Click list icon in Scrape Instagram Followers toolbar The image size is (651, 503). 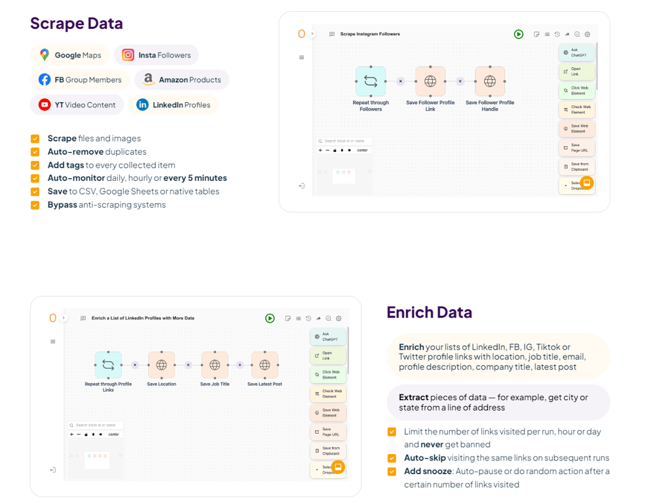click(x=548, y=35)
